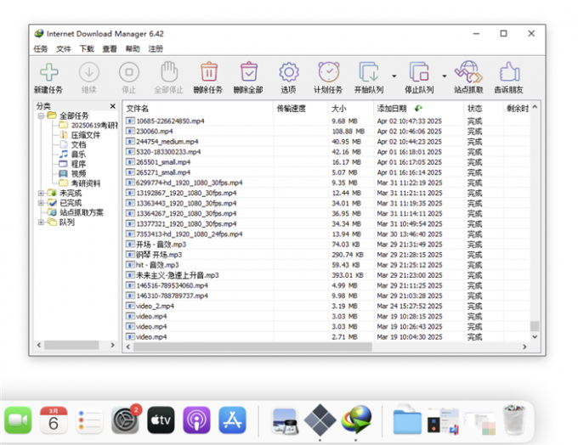The image size is (578, 445).
Task: Select the 音乐 category
Action: pyautogui.click(x=78, y=155)
